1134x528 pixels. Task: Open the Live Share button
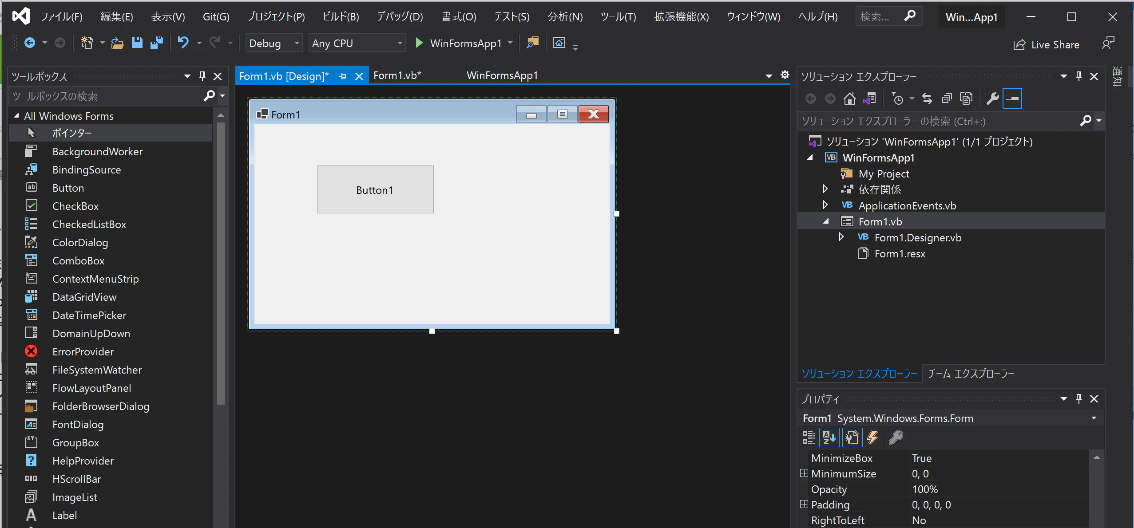[x=1047, y=45]
